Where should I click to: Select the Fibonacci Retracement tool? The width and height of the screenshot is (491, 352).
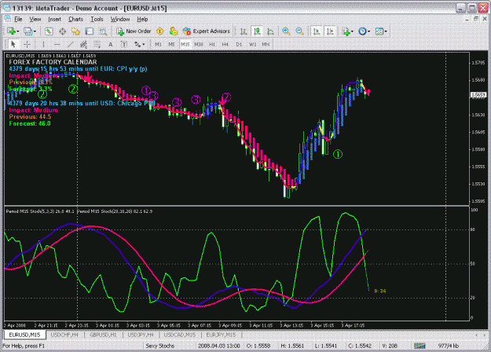click(97, 45)
